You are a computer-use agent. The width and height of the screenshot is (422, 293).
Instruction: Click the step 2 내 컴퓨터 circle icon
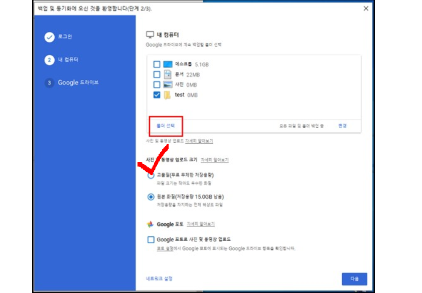tap(49, 60)
